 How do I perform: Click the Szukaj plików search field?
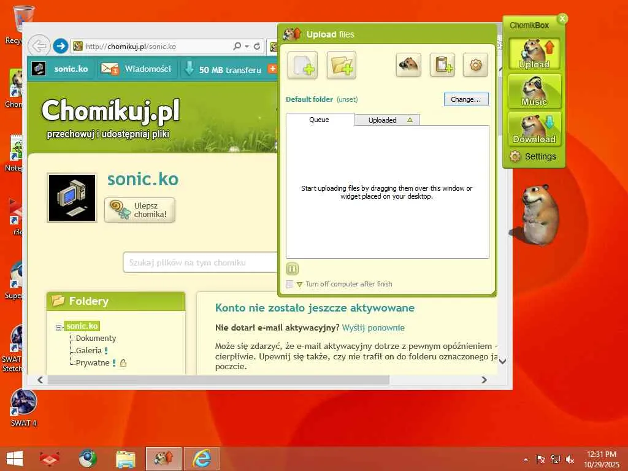pyautogui.click(x=201, y=262)
